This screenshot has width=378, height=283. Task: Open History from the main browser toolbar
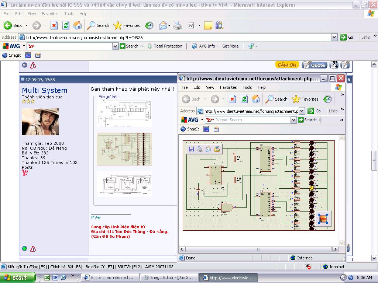[x=149, y=25]
